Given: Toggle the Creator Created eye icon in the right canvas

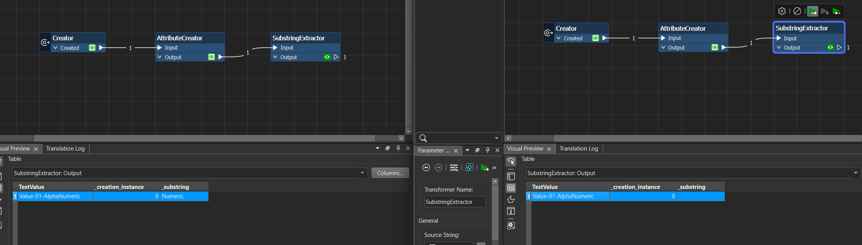Looking at the screenshot, I should [595, 38].
